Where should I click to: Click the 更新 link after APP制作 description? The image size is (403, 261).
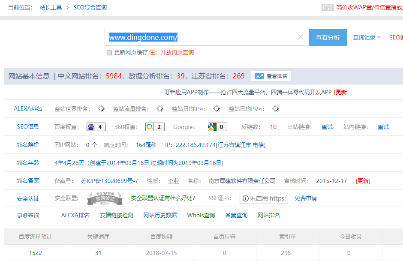[x=341, y=92]
